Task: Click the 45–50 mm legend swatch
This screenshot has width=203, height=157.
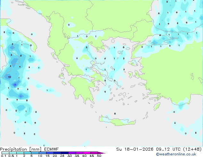Action: coord(94,153)
